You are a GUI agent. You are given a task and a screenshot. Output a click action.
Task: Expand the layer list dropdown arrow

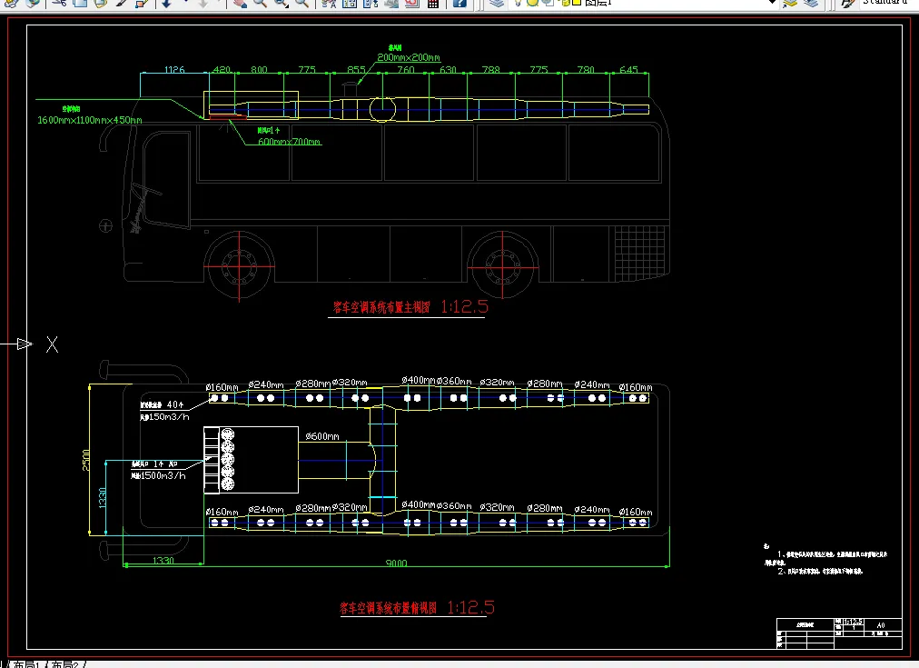point(773,3)
